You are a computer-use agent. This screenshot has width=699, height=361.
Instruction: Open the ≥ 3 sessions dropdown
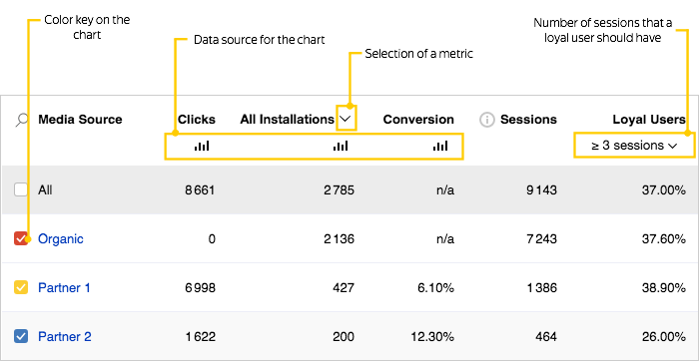point(634,146)
